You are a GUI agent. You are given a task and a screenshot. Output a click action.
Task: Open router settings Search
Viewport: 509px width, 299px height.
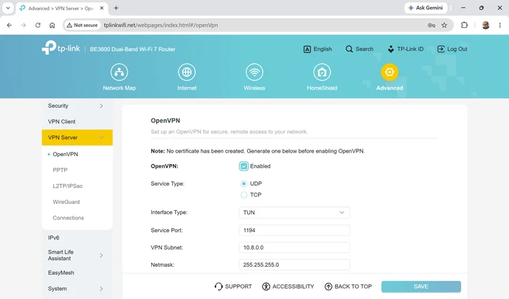pyautogui.click(x=359, y=49)
